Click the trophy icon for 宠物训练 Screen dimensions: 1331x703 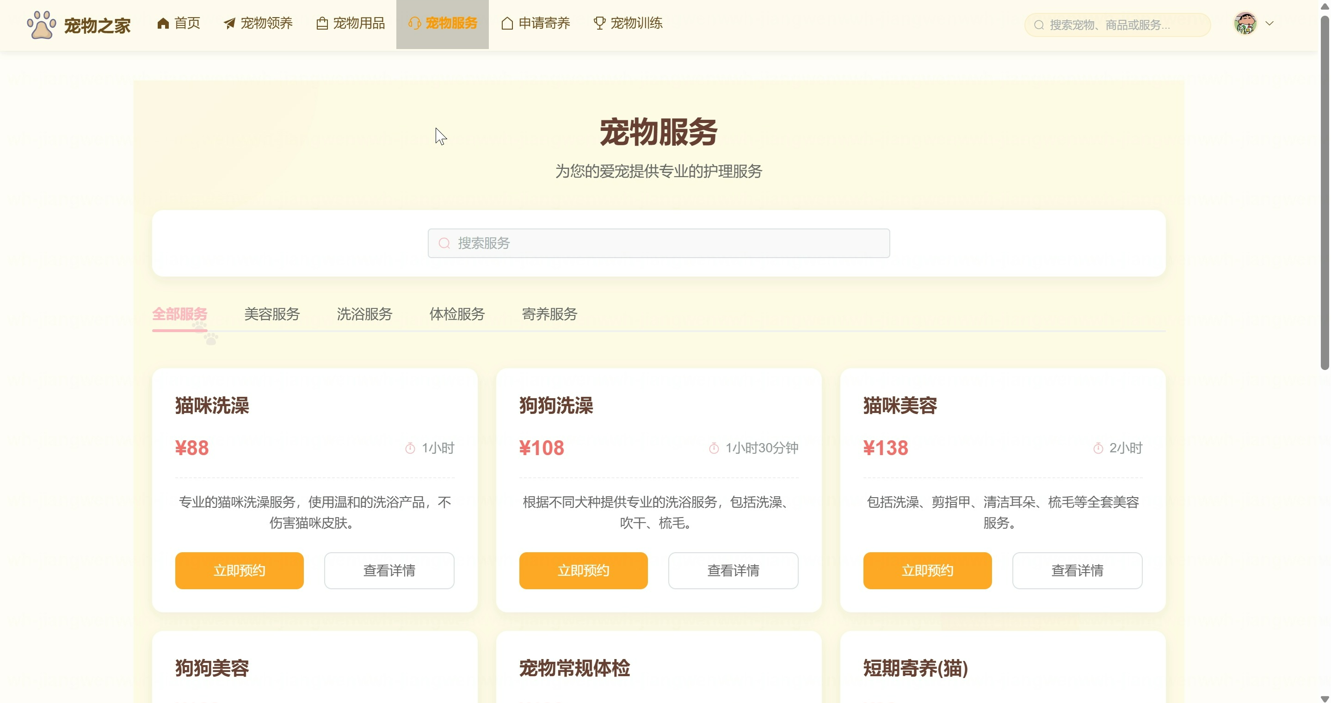coord(599,23)
